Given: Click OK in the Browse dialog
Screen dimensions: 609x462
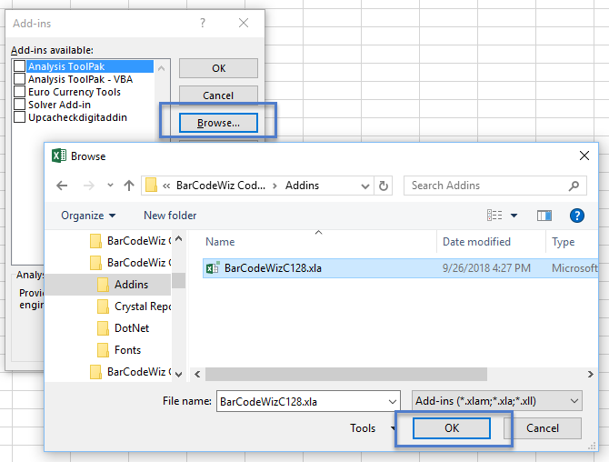Looking at the screenshot, I should (452, 428).
